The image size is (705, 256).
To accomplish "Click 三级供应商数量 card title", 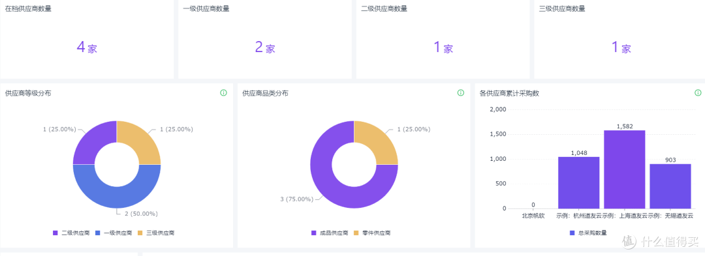I will 562,8.
